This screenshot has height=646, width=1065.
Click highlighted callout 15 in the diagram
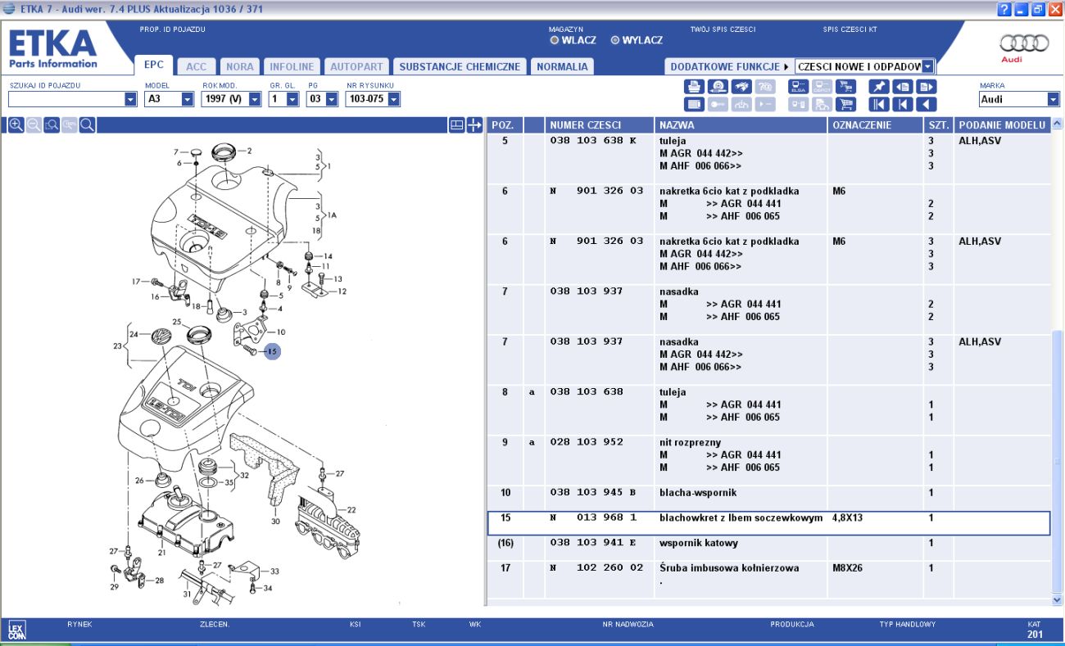click(272, 351)
